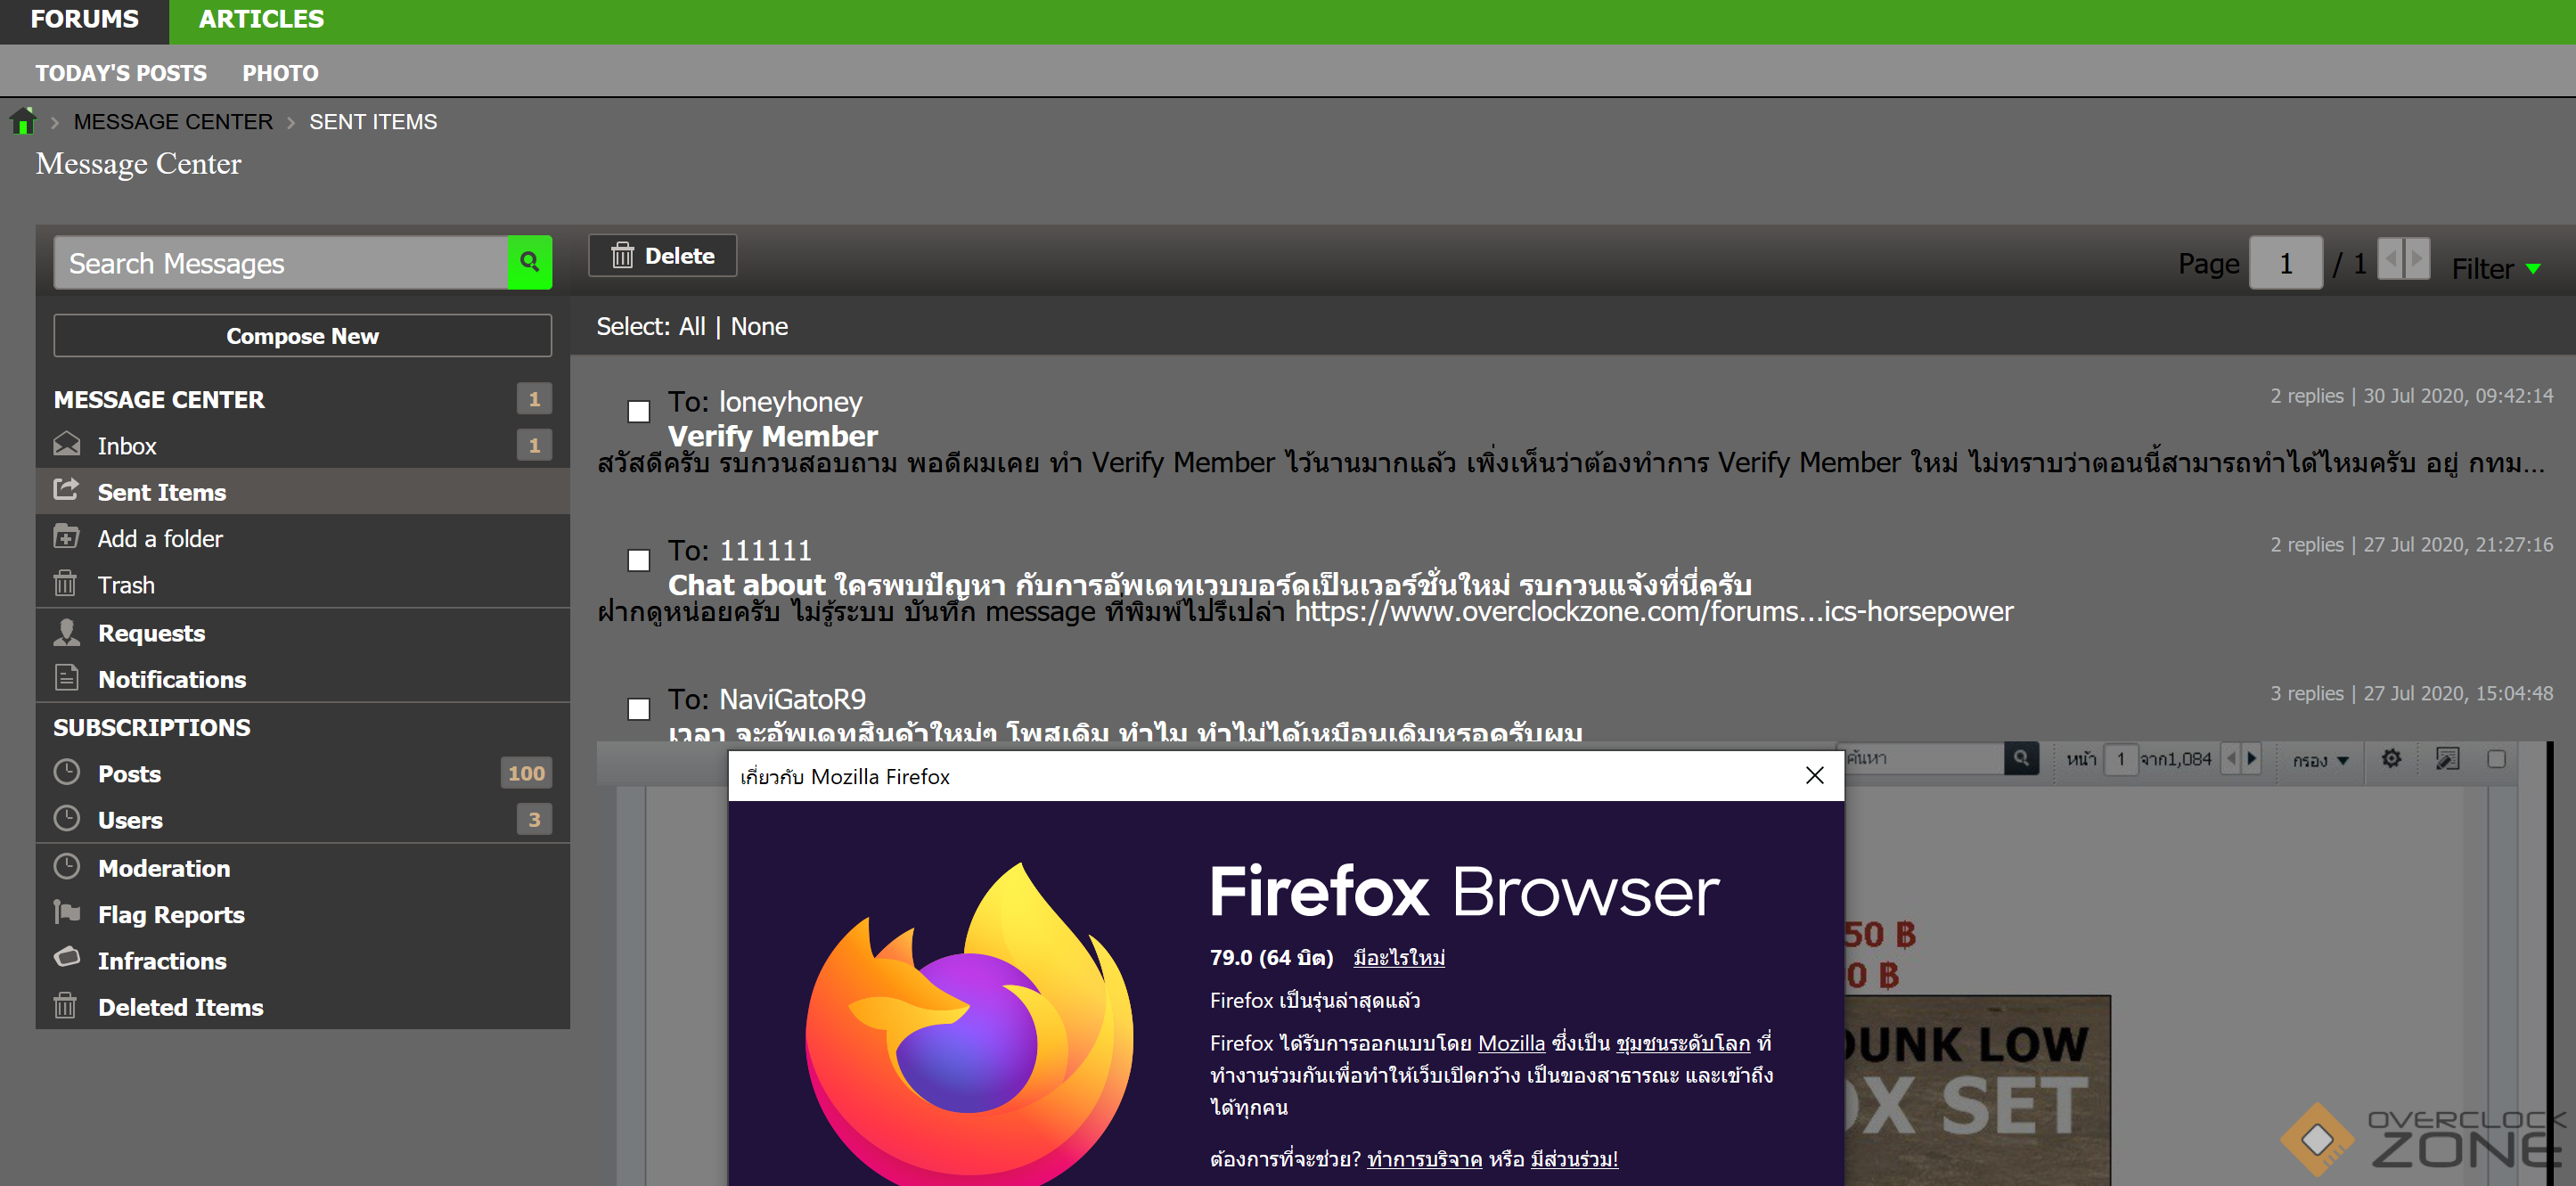Image resolution: width=2576 pixels, height=1186 pixels.
Task: Click next page arrow beside page number
Action: coord(2417,259)
